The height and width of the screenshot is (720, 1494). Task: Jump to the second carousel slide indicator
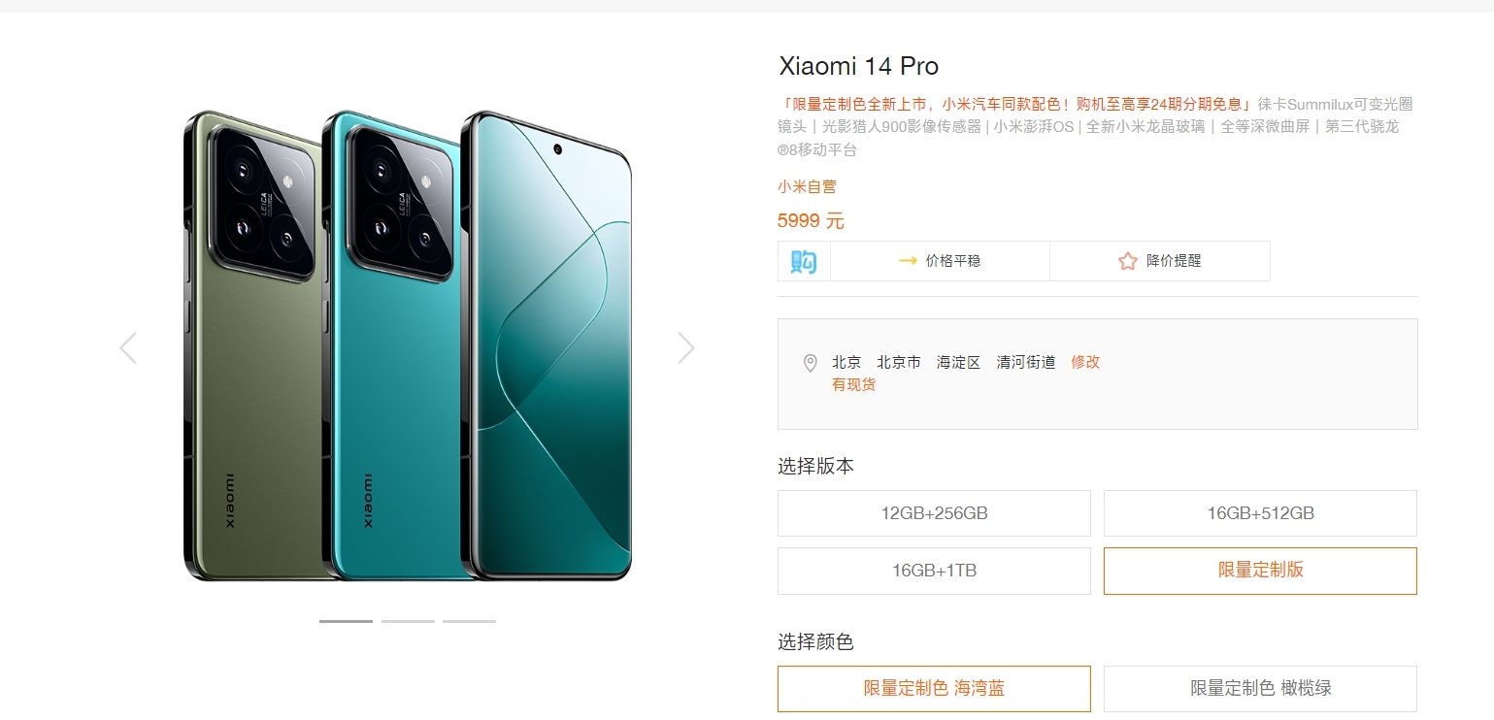[x=408, y=621]
